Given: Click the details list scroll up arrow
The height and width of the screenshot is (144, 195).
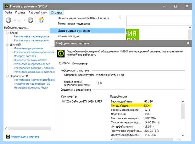Looking at the screenshot, I should [x=183, y=102].
